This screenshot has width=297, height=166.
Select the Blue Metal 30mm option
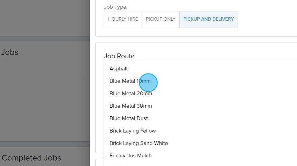[131, 106]
